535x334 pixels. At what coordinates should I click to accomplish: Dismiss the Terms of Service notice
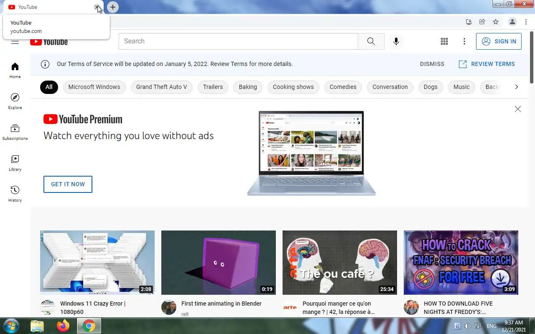pyautogui.click(x=432, y=64)
